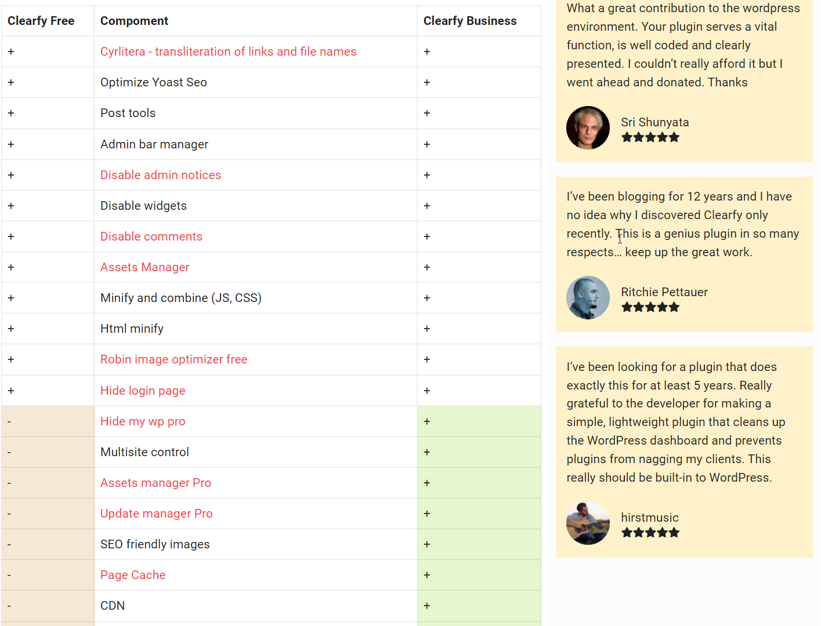Select the Post tools cell

pos(255,113)
